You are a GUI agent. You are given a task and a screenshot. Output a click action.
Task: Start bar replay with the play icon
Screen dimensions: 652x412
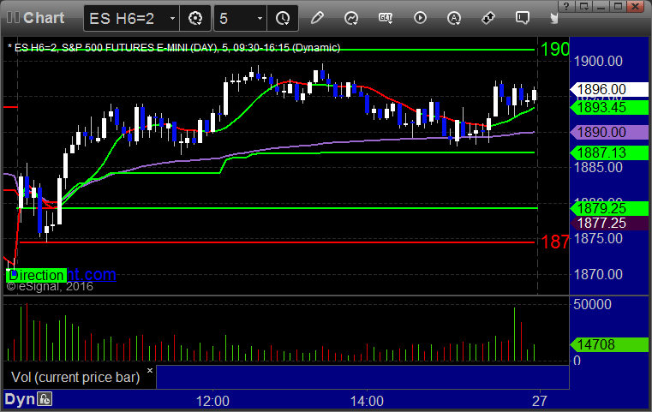click(420, 18)
